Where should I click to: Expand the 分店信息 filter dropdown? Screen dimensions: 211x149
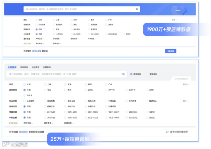[x=57, y=39]
